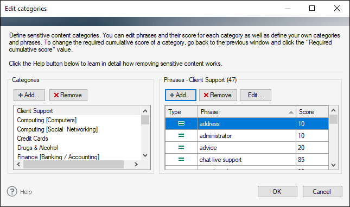Viewport: 350px width, 207px height.
Task: Select the Computing [Computers] category
Action: pos(78,120)
